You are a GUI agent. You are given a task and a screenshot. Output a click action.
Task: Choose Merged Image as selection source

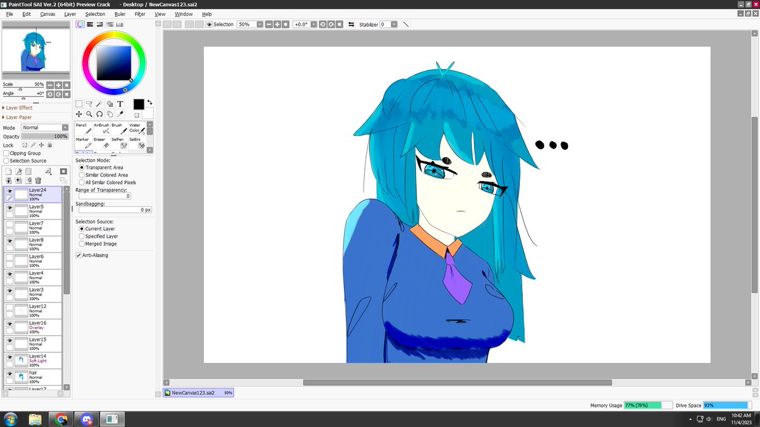coord(82,244)
